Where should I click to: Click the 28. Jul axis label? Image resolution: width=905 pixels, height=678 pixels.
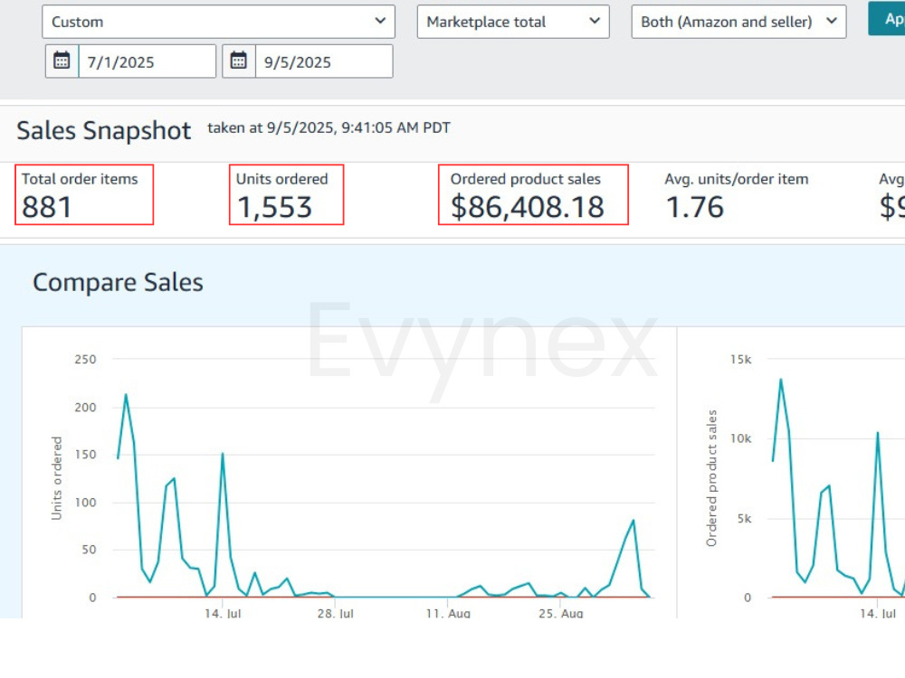coord(336,614)
